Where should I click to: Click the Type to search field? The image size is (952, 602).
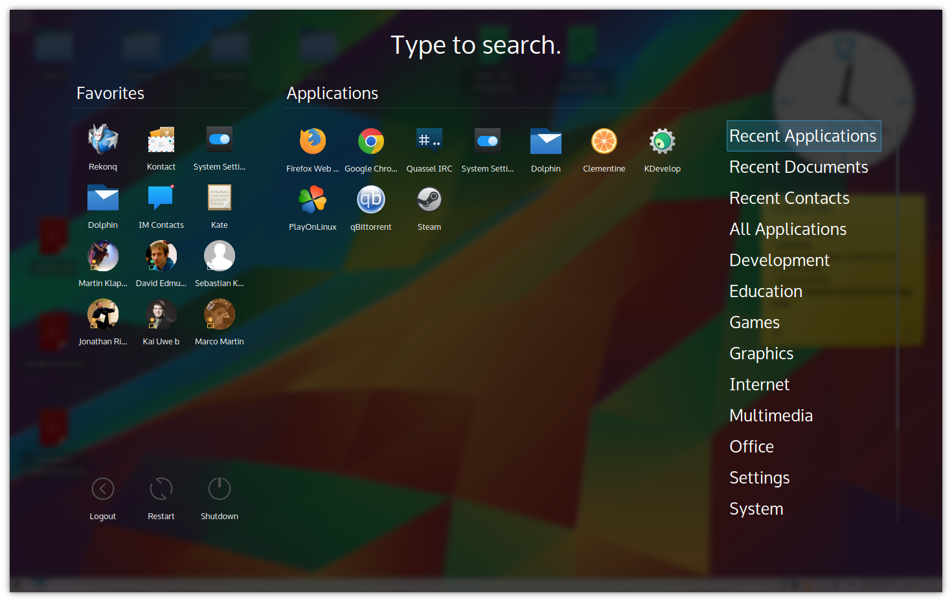(475, 45)
